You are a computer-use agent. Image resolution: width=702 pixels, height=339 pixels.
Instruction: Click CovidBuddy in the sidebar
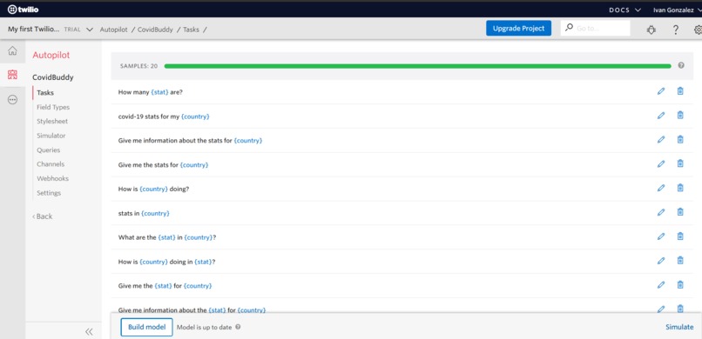pos(53,77)
